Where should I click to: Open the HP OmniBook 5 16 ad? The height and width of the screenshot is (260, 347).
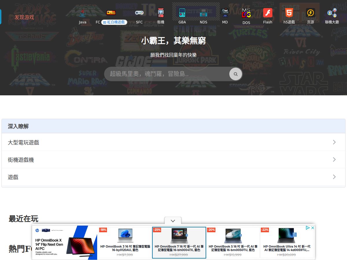[x=233, y=243]
